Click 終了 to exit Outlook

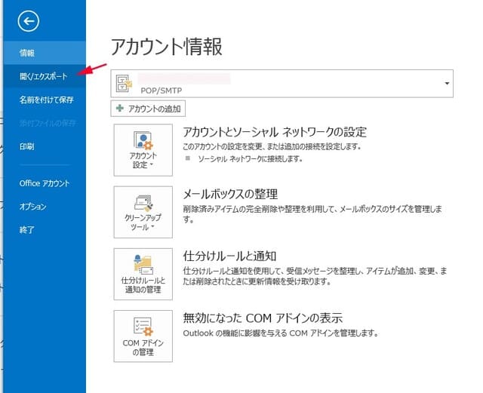point(27,229)
